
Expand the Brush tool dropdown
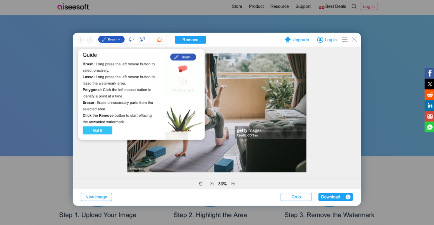(119, 39)
